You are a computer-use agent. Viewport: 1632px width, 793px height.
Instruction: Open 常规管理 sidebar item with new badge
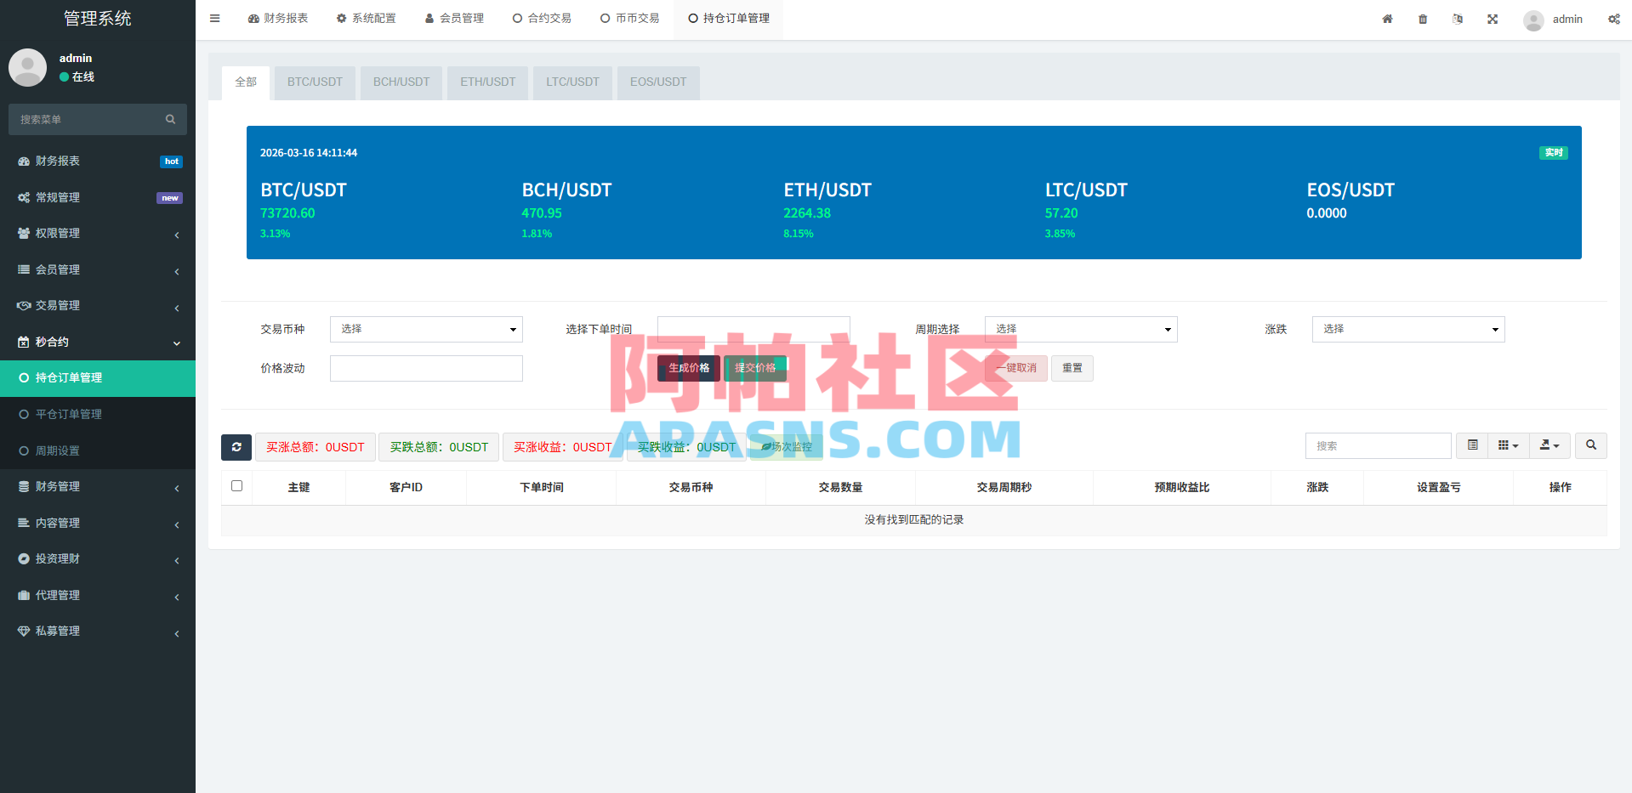click(98, 197)
